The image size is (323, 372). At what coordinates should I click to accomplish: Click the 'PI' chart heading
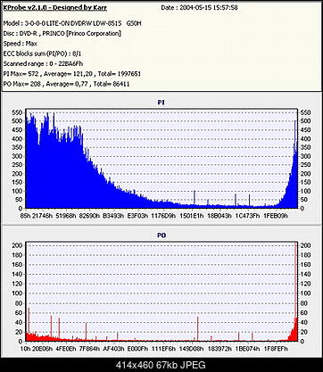(161, 103)
